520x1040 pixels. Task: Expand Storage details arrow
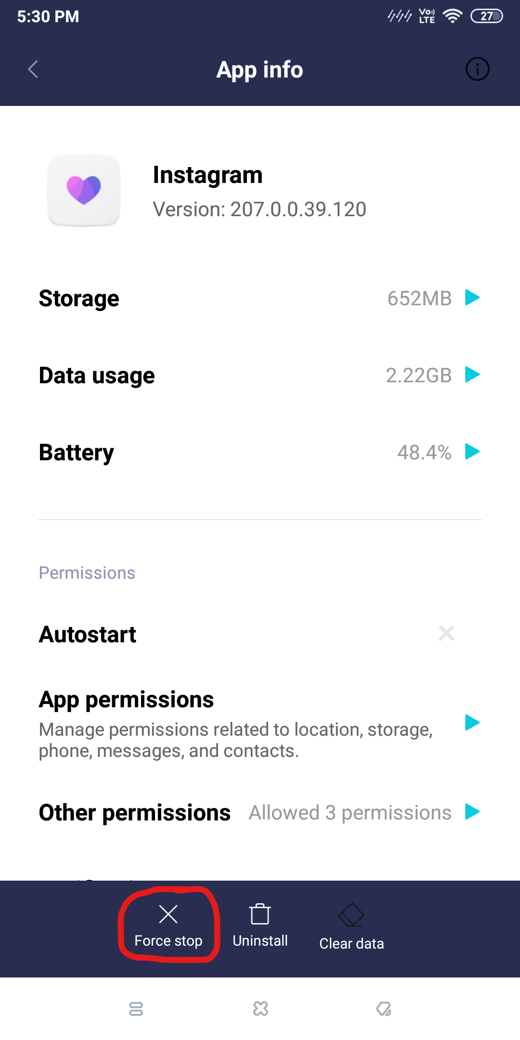pos(472,298)
